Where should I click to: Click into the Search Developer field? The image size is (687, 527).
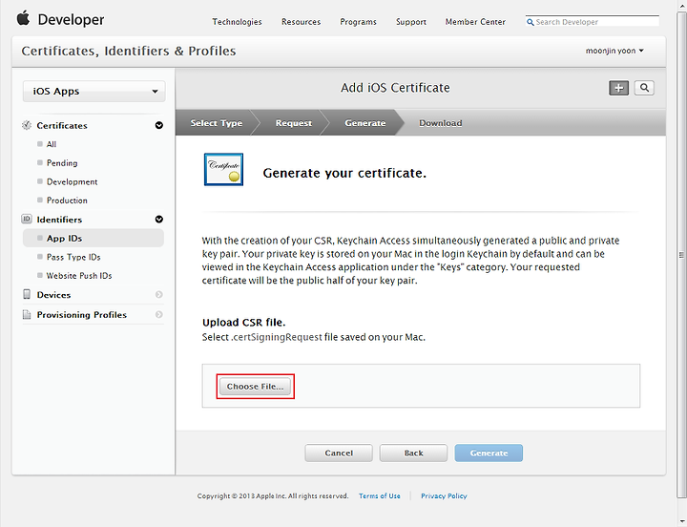pos(593,22)
